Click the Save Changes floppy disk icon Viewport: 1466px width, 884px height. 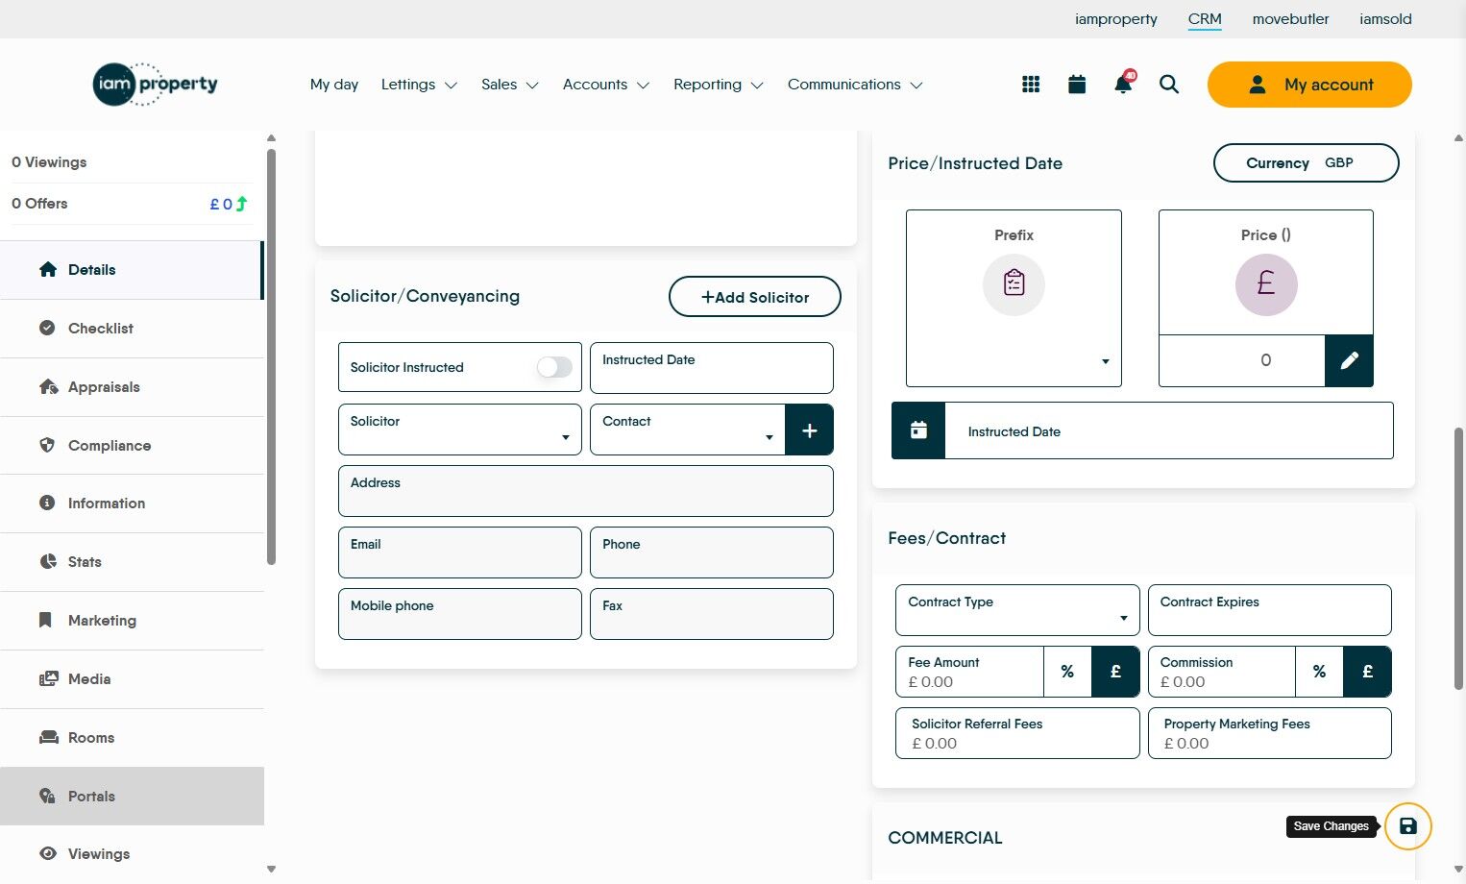1408,826
